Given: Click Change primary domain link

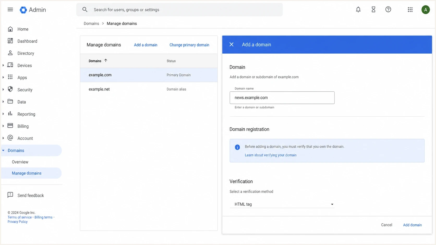Looking at the screenshot, I should coord(189,45).
